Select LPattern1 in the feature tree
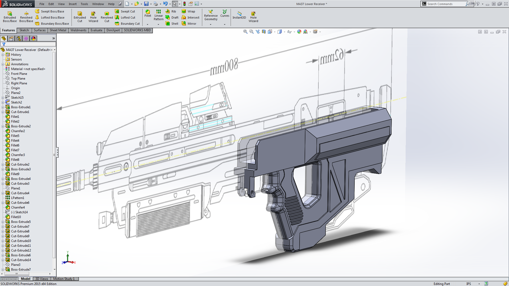This screenshot has width=509, height=286. 15,198
